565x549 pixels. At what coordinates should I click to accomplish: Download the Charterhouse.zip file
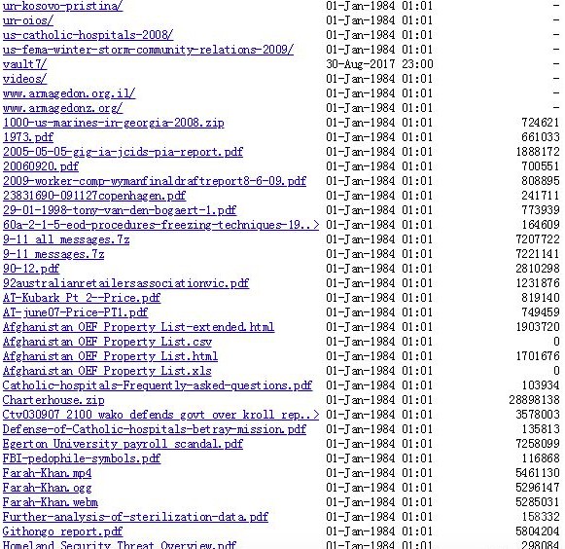pos(53,400)
